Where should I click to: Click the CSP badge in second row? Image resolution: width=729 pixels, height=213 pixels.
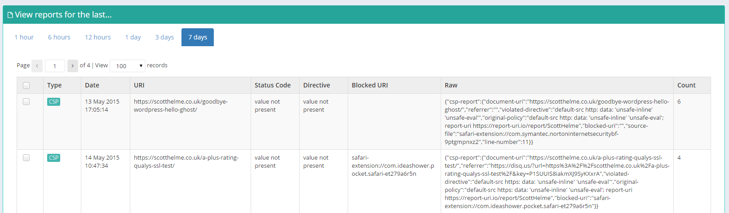(53, 158)
